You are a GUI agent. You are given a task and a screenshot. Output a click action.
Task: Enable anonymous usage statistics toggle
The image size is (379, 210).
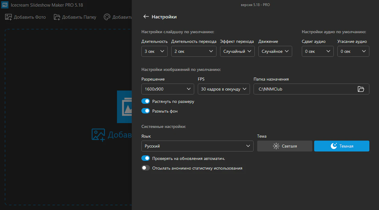coord(146,168)
